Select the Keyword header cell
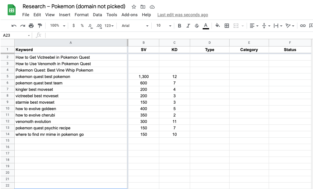The height and width of the screenshot is (189, 313). (71, 50)
